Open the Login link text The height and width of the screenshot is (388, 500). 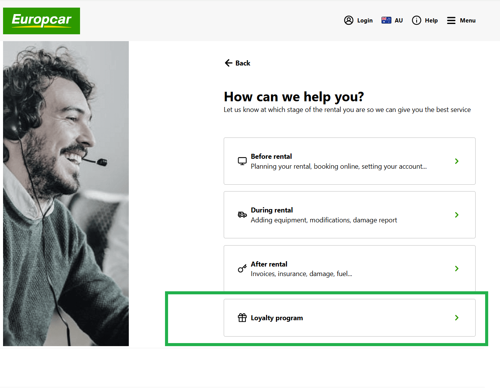point(365,21)
